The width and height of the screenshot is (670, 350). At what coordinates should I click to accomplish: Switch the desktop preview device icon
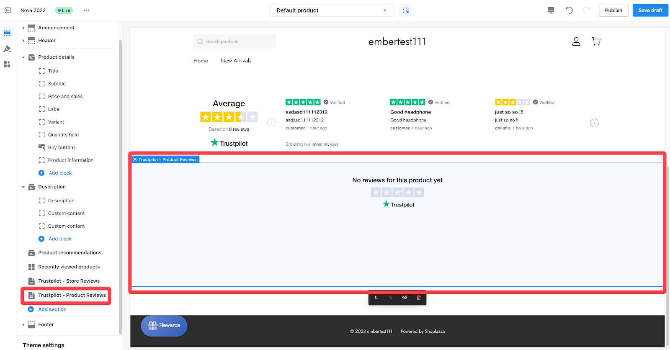coord(551,10)
